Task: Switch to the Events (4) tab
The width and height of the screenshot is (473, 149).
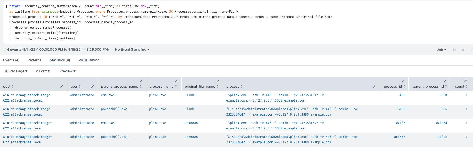Action: click(x=11, y=60)
